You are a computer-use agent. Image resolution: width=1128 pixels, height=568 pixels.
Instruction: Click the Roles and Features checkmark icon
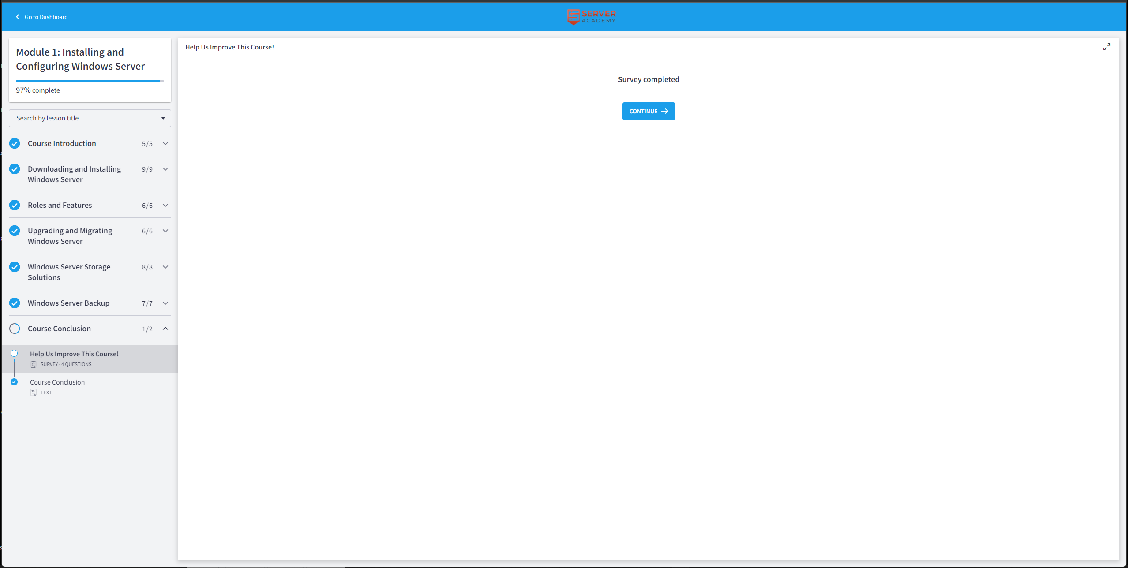tap(15, 205)
